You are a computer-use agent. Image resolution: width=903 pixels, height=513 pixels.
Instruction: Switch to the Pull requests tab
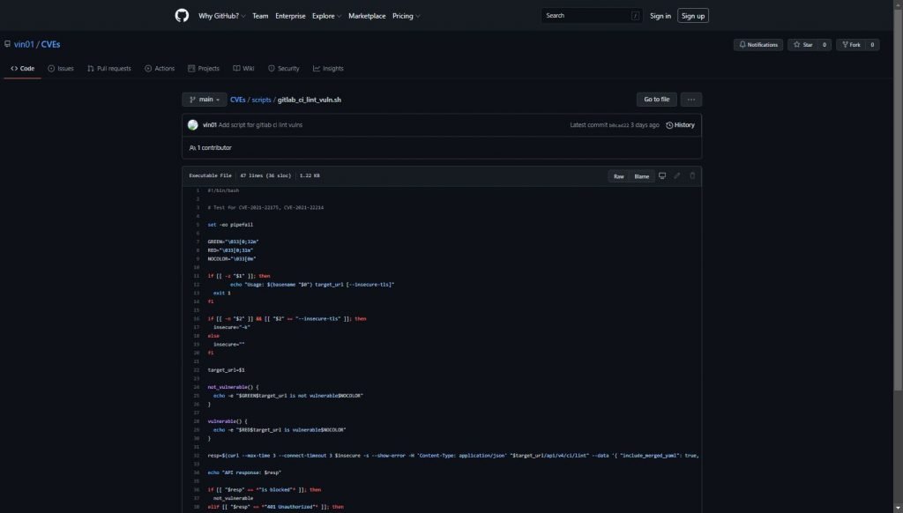[x=108, y=68]
